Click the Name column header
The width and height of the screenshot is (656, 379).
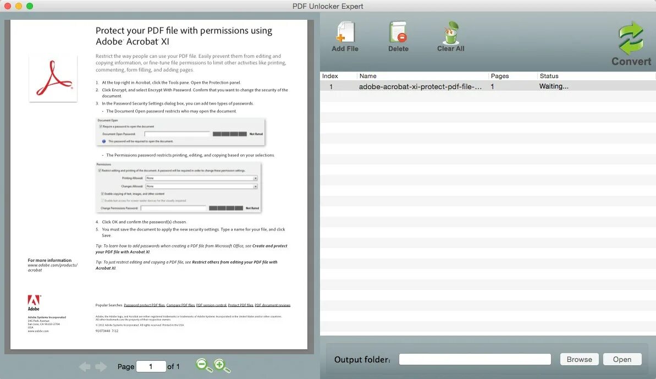click(x=368, y=76)
